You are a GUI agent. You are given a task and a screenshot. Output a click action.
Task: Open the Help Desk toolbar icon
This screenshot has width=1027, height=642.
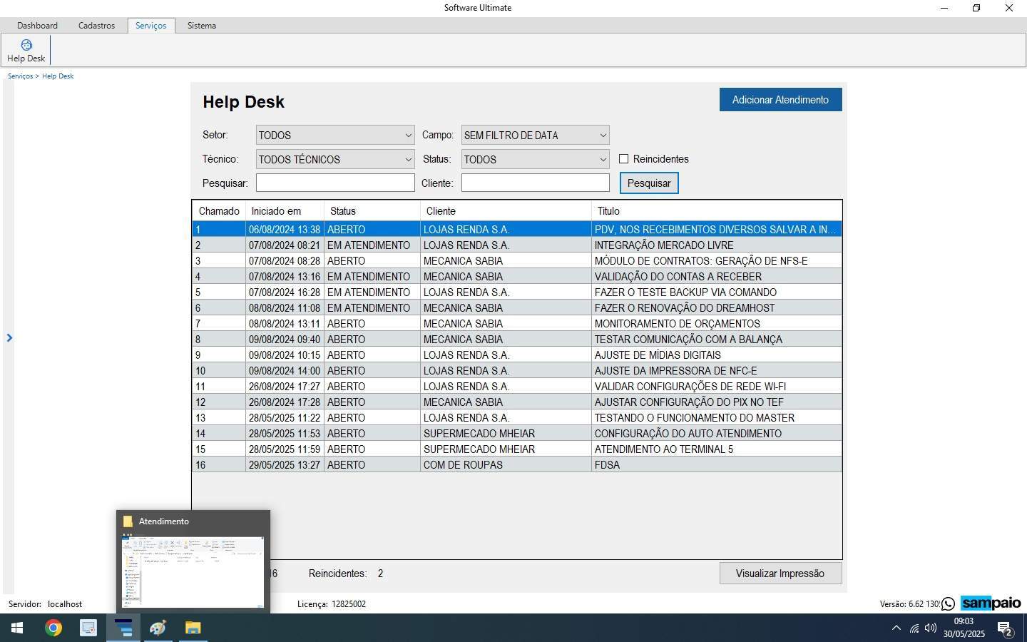click(26, 51)
